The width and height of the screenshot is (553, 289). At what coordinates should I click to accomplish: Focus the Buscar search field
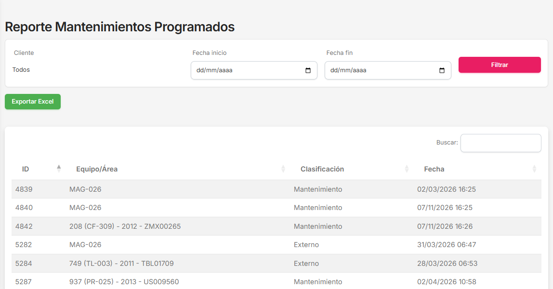500,143
